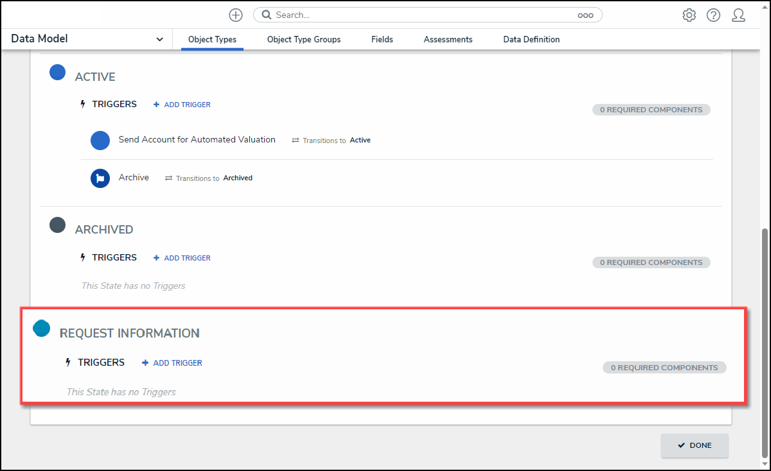Click transition arrows icon next to Send Account
Viewport: 771px width, 471px height.
pos(296,140)
